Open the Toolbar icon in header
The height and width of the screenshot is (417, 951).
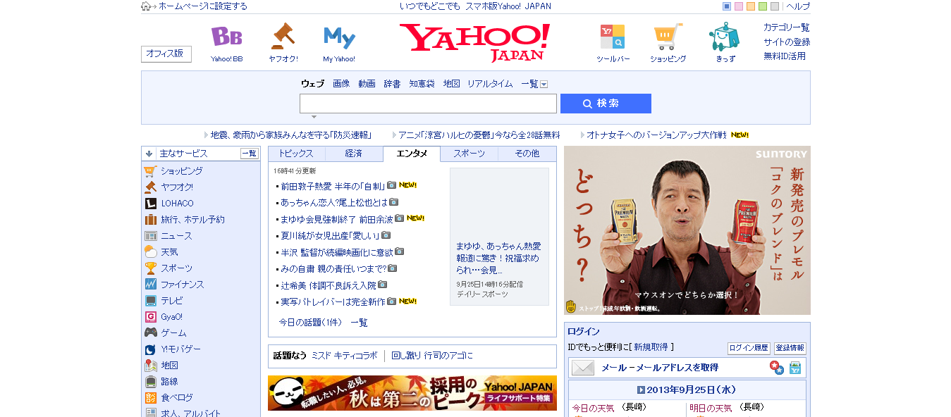pos(613,37)
